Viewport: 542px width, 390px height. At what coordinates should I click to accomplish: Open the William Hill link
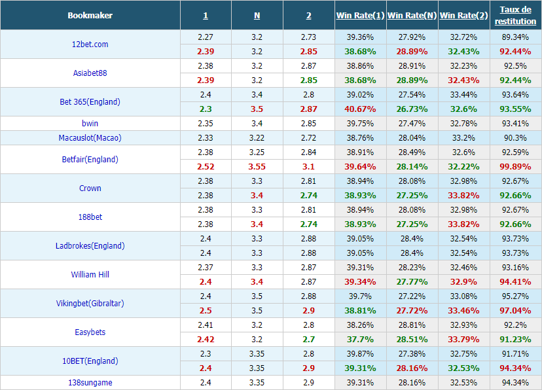coord(90,275)
